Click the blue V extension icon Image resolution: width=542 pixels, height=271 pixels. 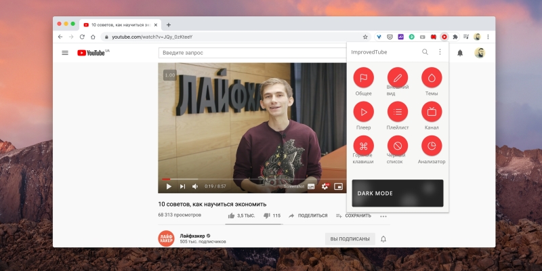(379, 37)
